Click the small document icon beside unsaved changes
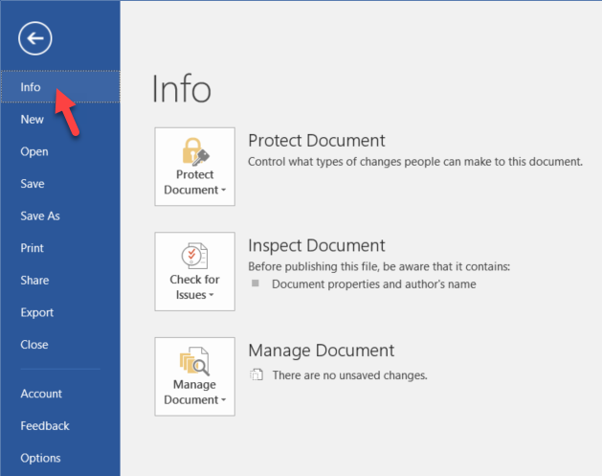 [x=256, y=374]
